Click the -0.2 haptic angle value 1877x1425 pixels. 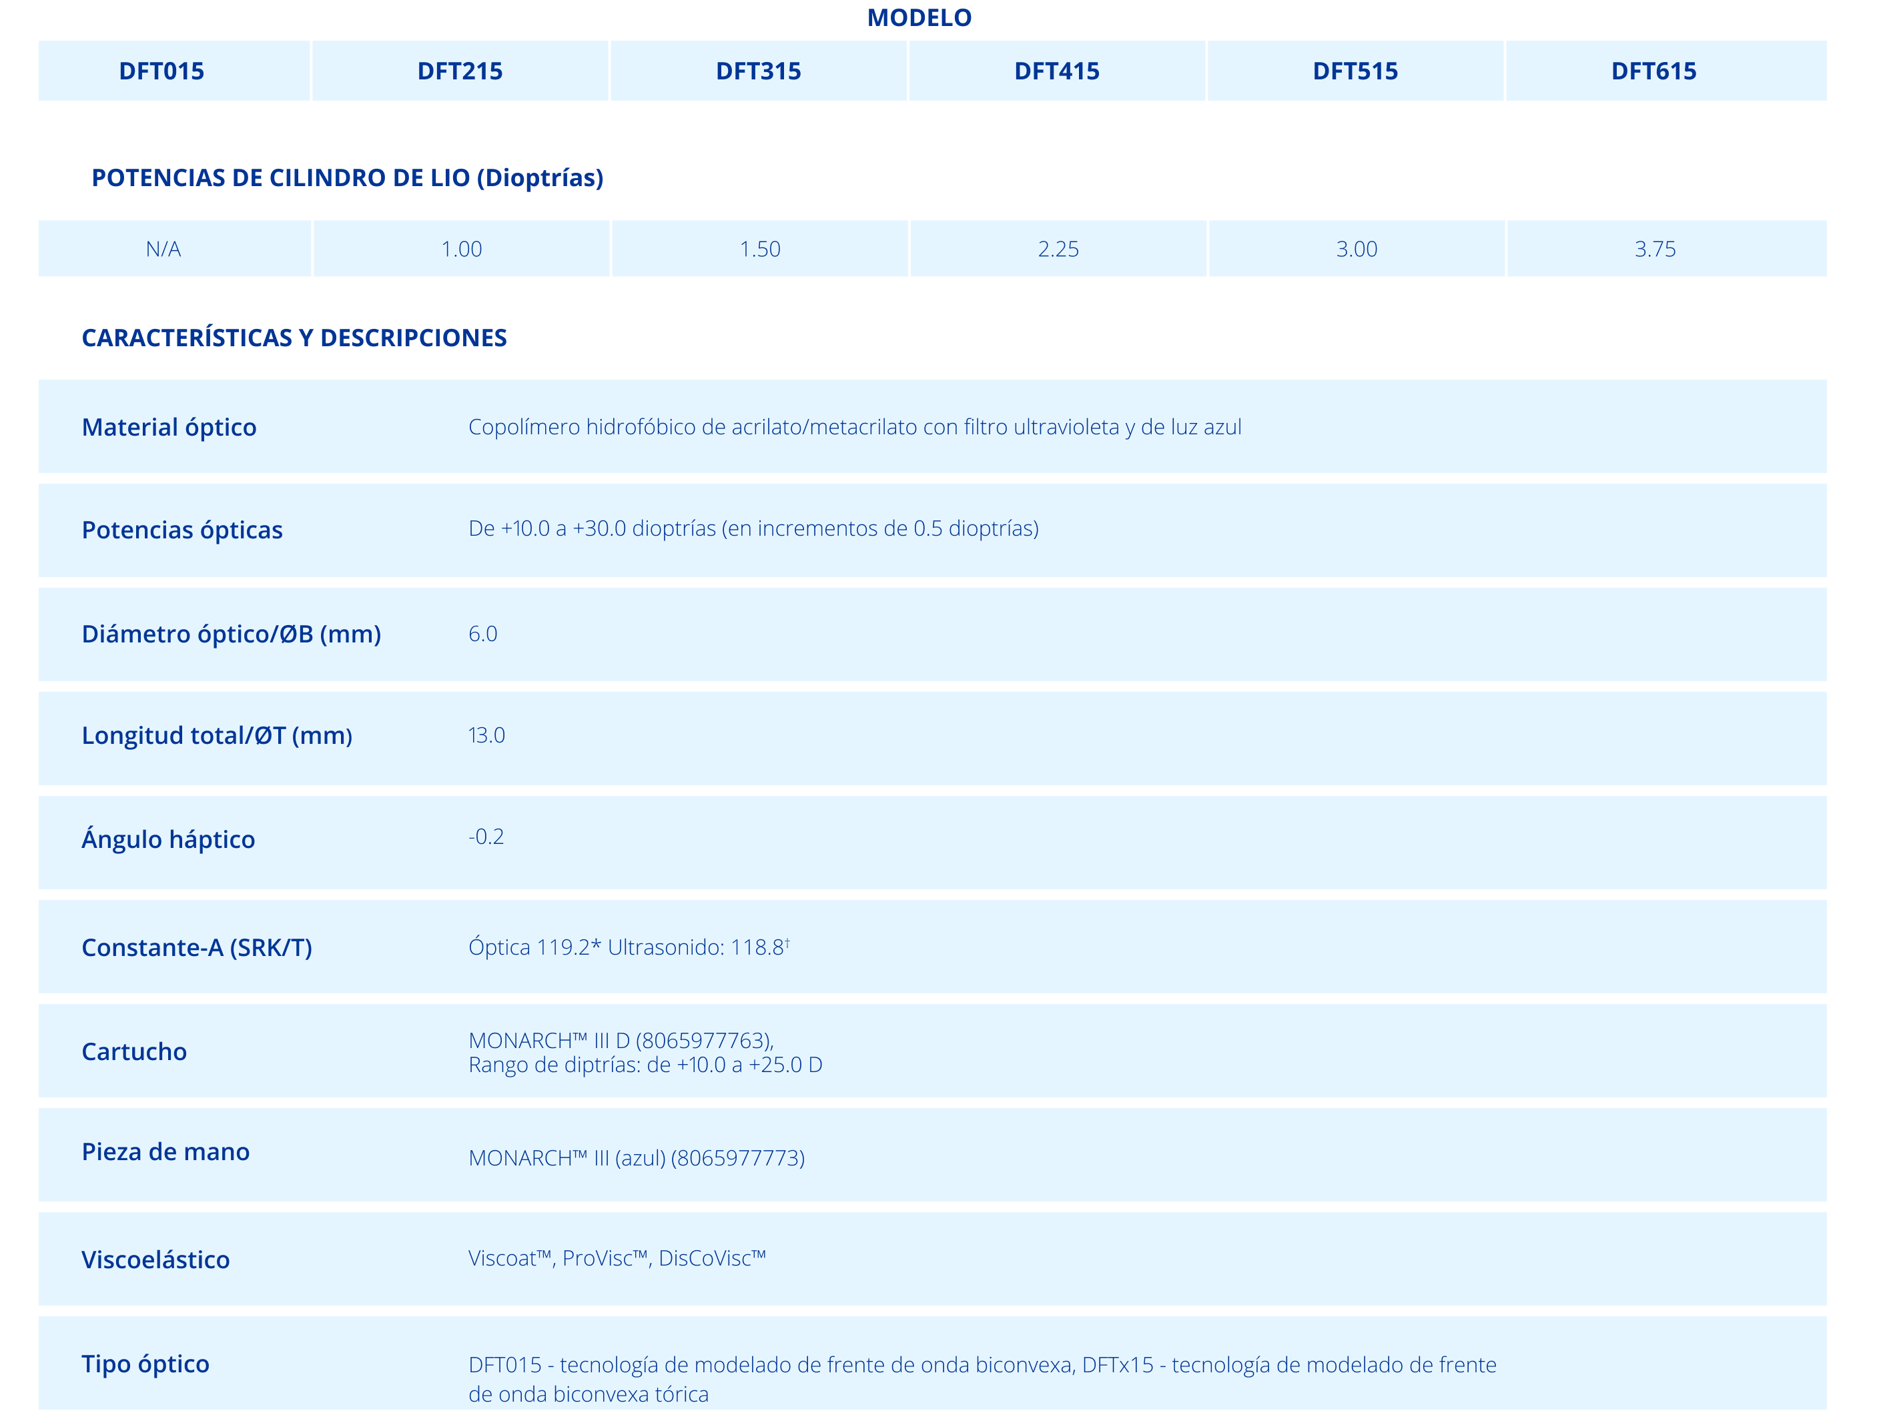point(485,837)
